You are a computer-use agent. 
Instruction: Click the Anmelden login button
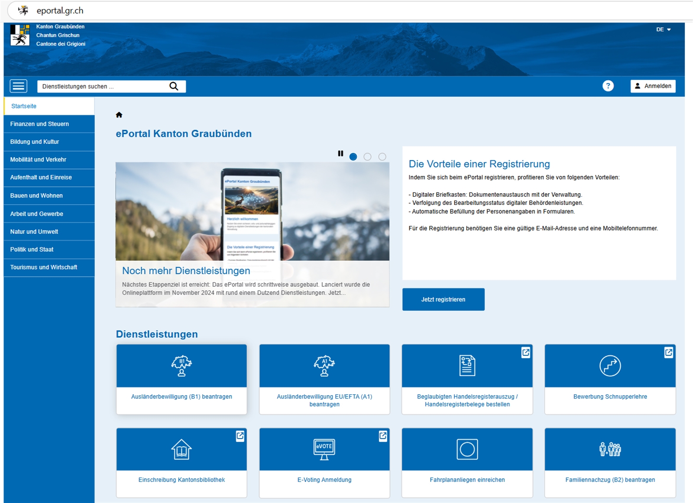click(653, 86)
